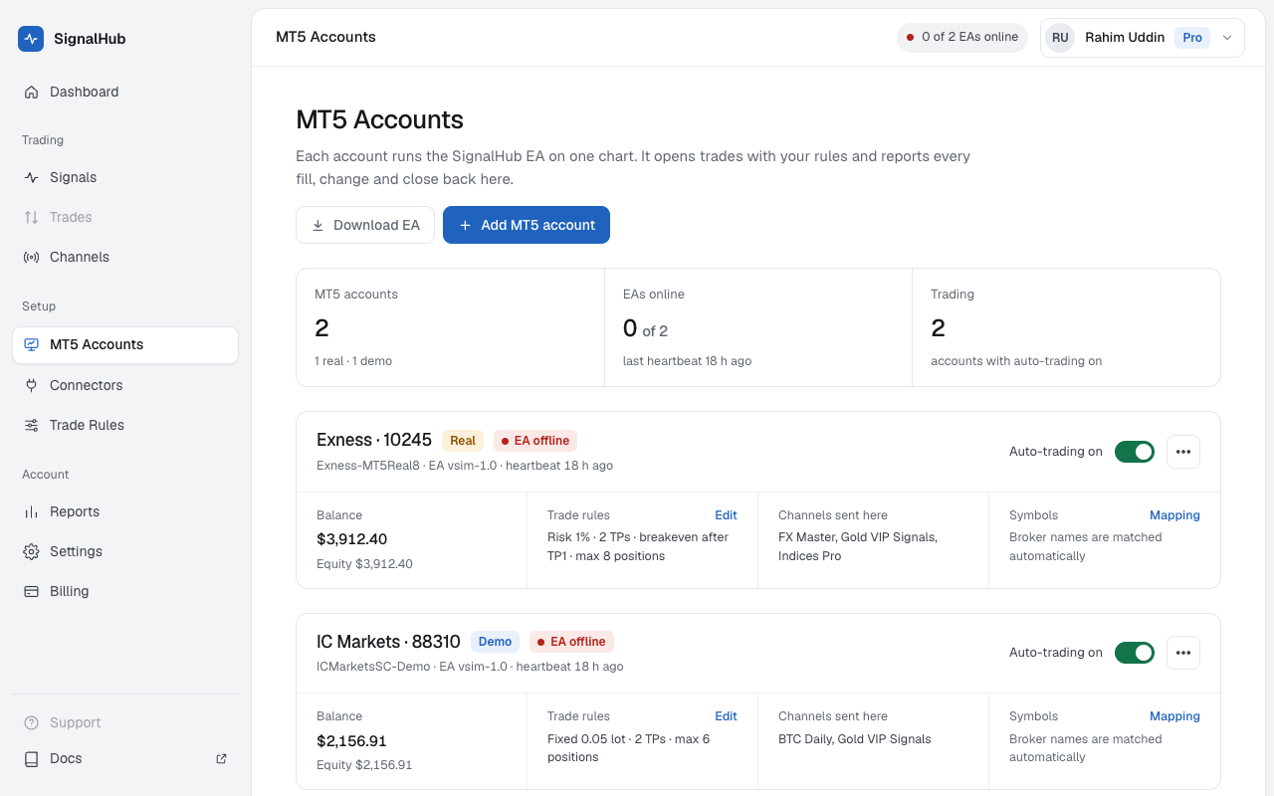Click the "last heartbeat 18 h ago" text
This screenshot has height=796, width=1274.
click(x=687, y=361)
